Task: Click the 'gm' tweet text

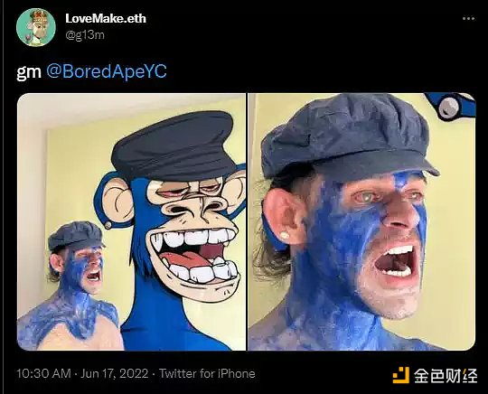Action: [29, 72]
